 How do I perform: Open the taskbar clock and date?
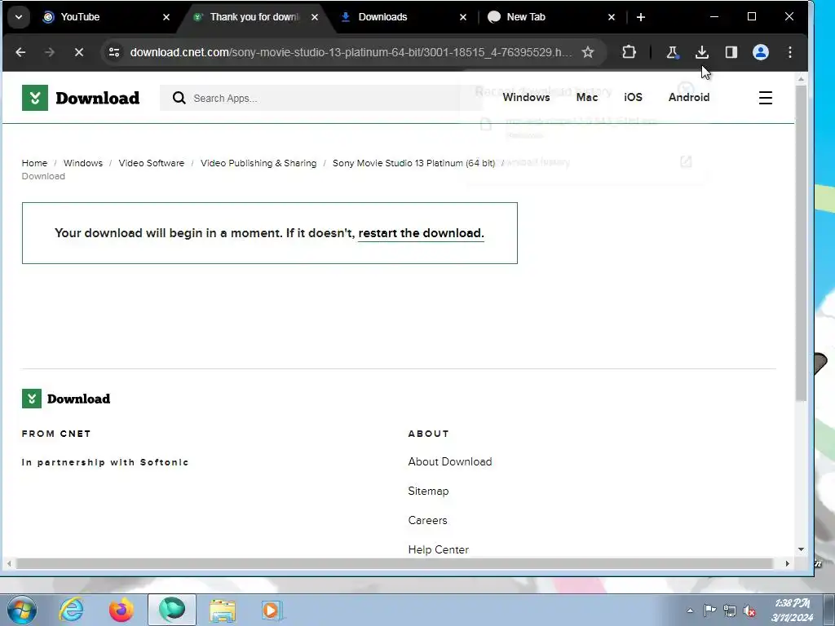pos(793,611)
